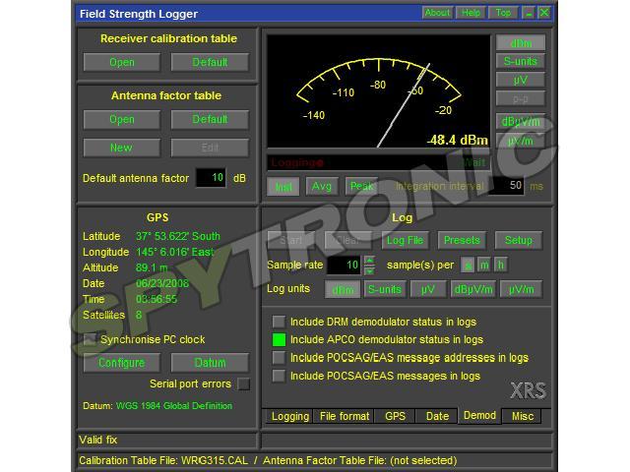This screenshot has width=630, height=472.
Task: Click the signal strength needle meter
Action: (378, 91)
